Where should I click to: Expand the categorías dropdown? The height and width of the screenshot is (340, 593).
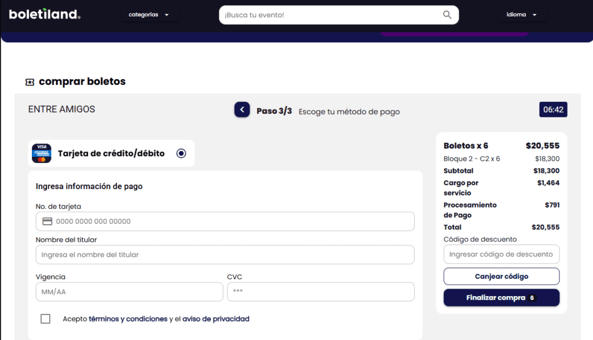(x=149, y=14)
